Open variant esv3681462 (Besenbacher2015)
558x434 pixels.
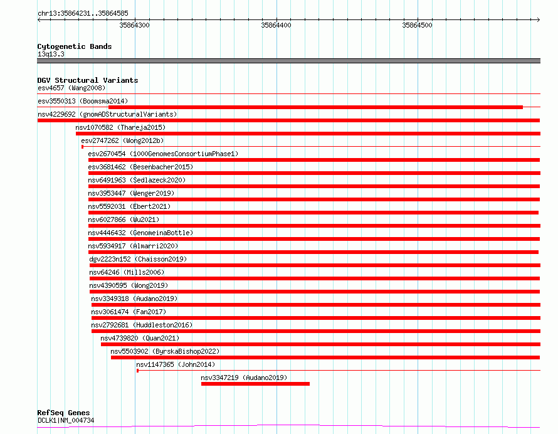click(140, 167)
